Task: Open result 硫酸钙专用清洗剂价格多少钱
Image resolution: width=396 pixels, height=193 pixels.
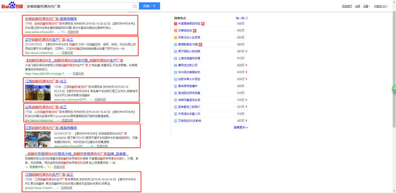Action: click(x=77, y=154)
